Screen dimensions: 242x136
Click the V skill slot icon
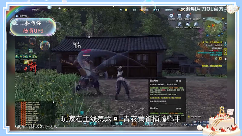coord(21,62)
